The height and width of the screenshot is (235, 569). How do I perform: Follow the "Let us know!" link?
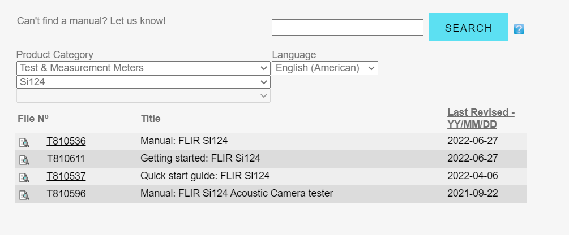[x=138, y=21]
